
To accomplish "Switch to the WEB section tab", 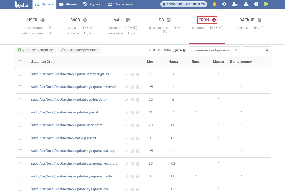I will 79,20.
